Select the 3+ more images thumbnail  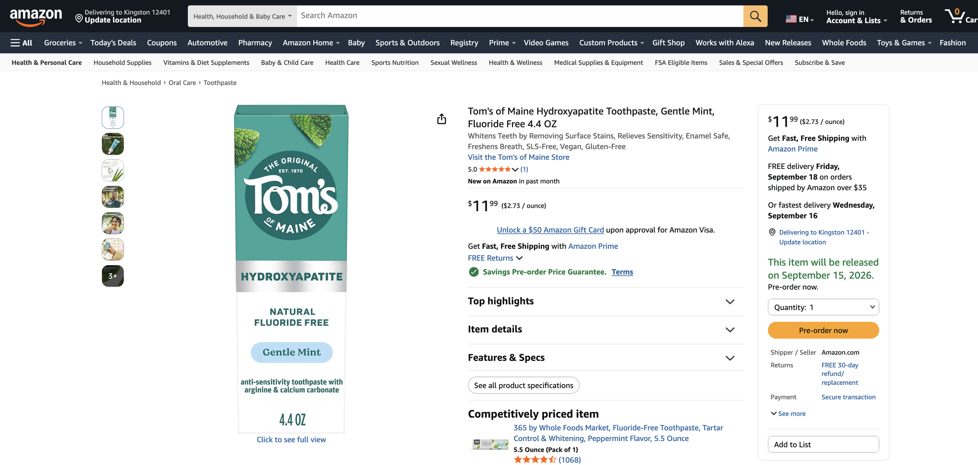pos(113,276)
